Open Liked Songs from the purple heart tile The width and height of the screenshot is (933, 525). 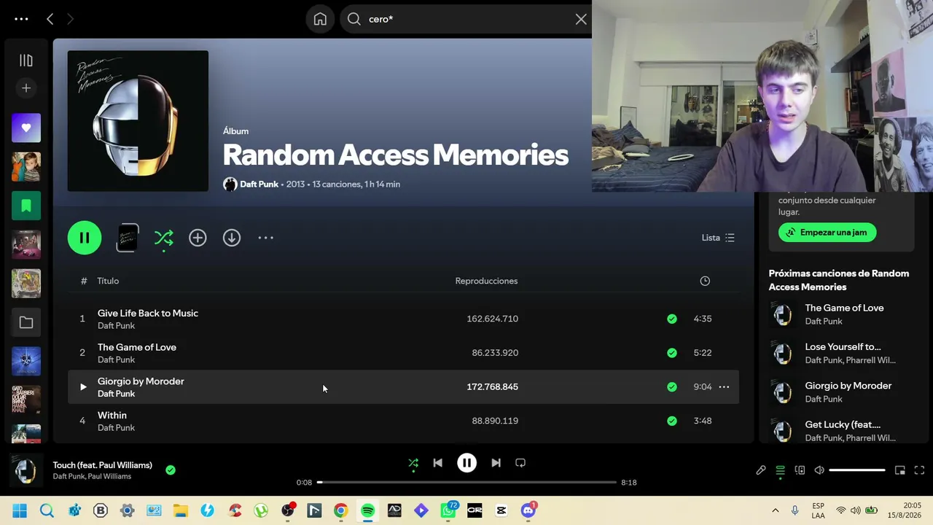(x=26, y=128)
